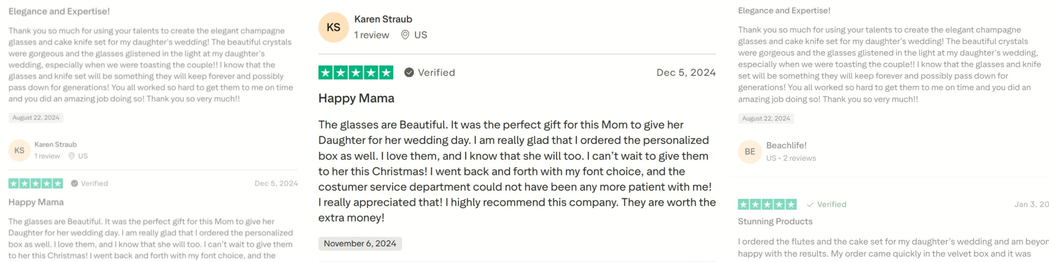Click the faded location pin in the left card
1049x262 pixels.
point(72,156)
